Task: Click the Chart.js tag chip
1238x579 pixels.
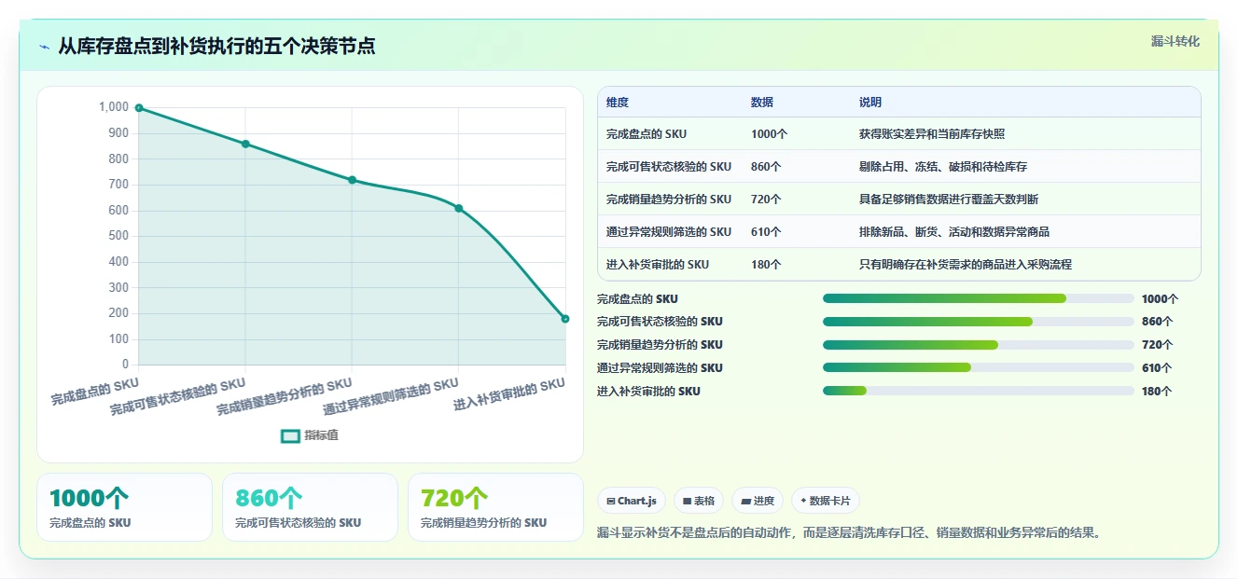Action: point(632,501)
